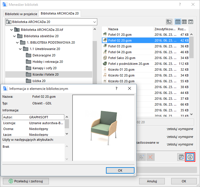Open the library element information icon
The width and height of the screenshot is (200, 187).
pyautogui.click(x=190, y=157)
